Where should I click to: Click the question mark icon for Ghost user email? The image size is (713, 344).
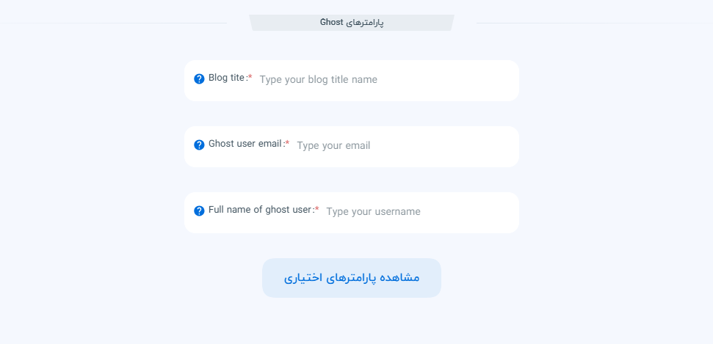pos(199,145)
